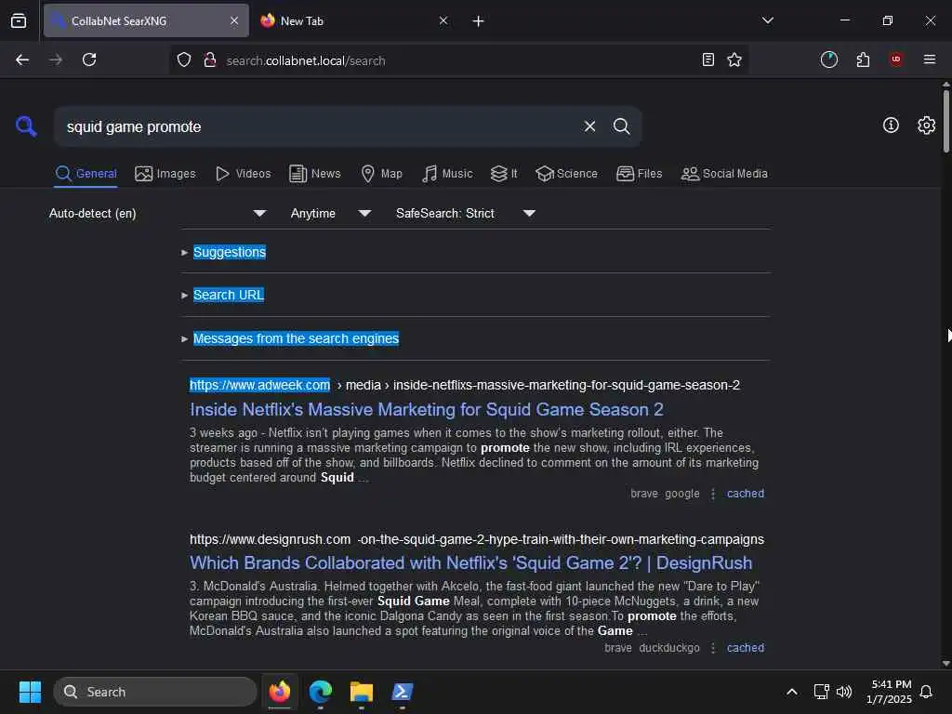Screen dimensions: 952x714
Task: Click the browser address bar URL
Action: coord(305,60)
